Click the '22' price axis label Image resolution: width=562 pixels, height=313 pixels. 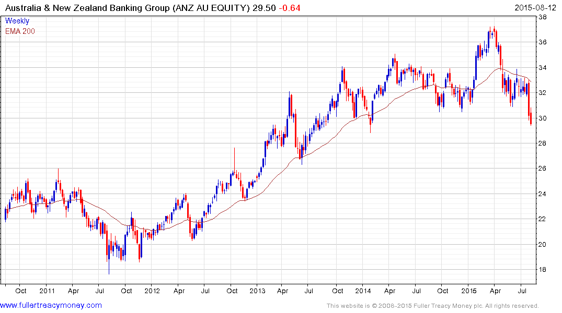tap(542, 219)
